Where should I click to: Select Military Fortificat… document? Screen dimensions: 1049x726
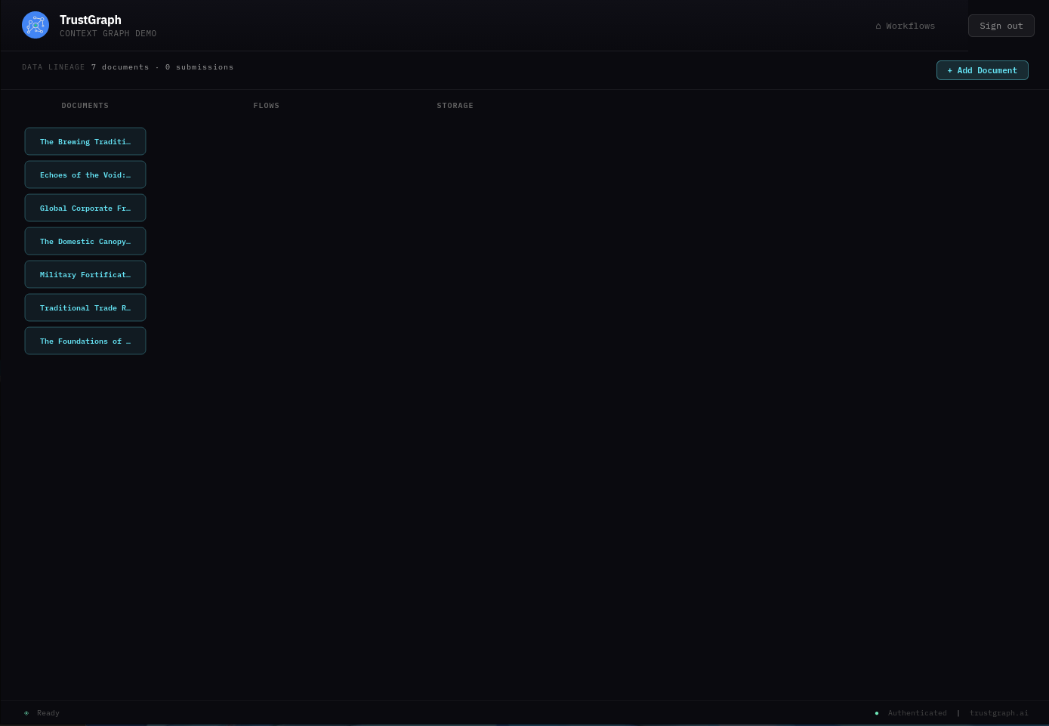[x=85, y=274]
